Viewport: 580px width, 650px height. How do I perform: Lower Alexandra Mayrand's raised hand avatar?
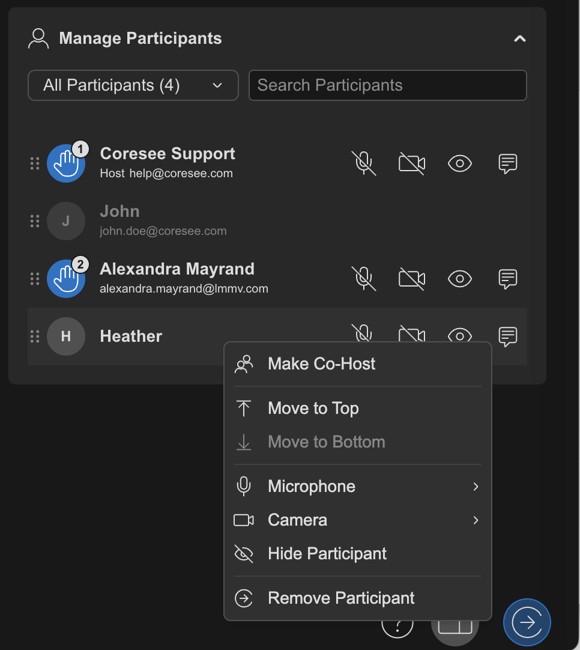(66, 279)
